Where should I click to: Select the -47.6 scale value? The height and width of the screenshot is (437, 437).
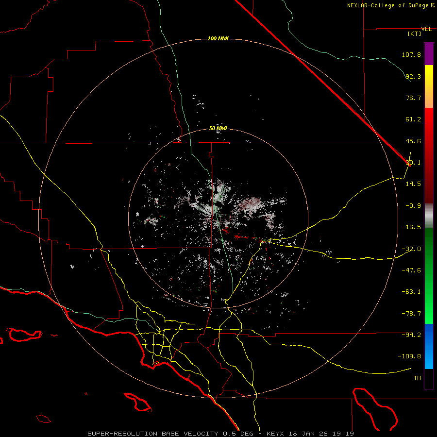tap(411, 270)
